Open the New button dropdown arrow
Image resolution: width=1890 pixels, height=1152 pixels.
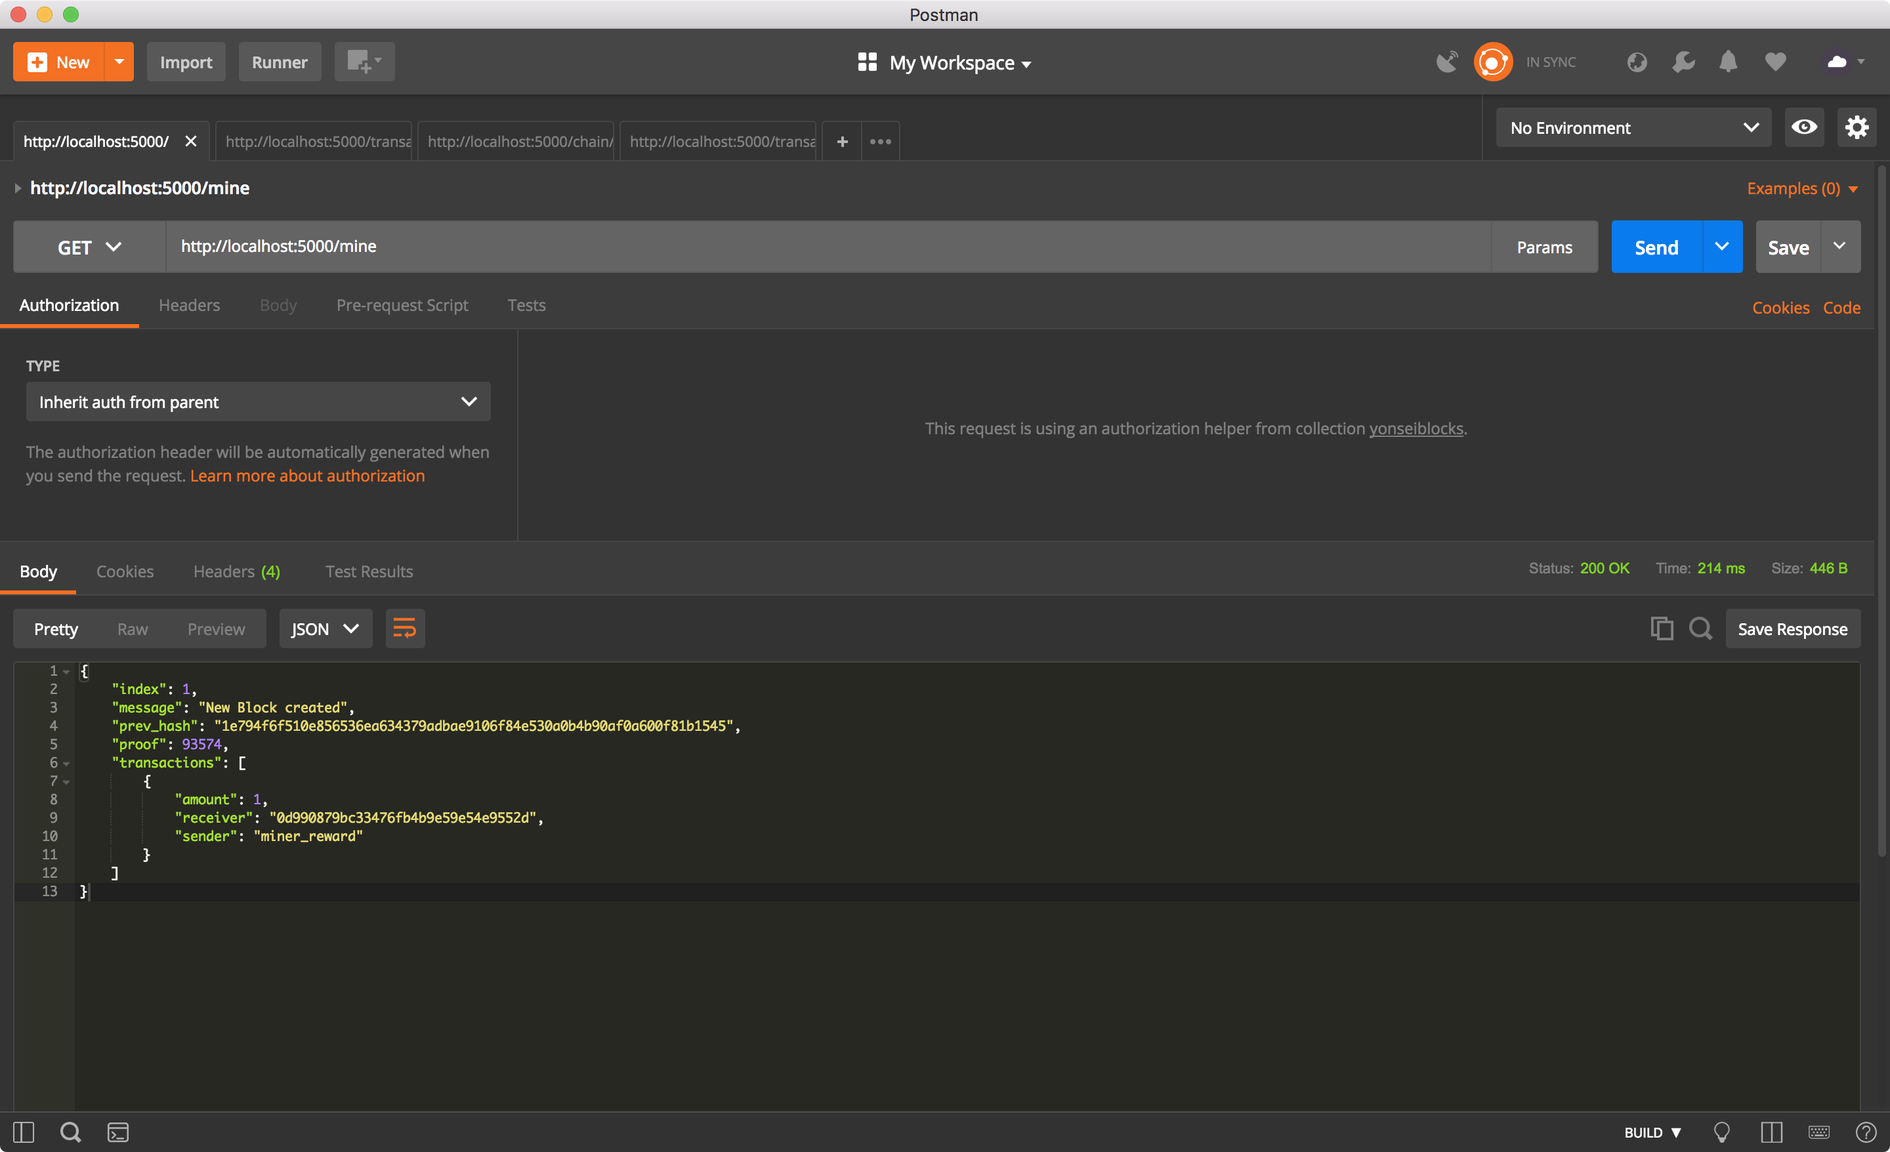coord(119,62)
